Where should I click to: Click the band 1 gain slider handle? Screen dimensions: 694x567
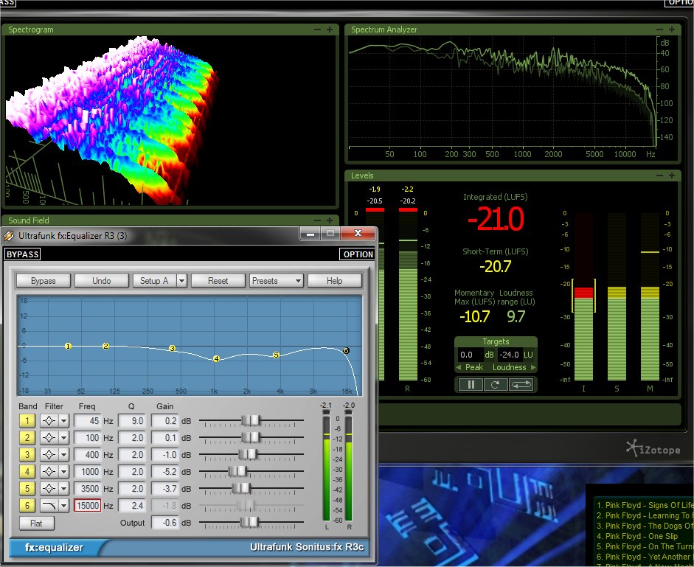[x=251, y=420]
